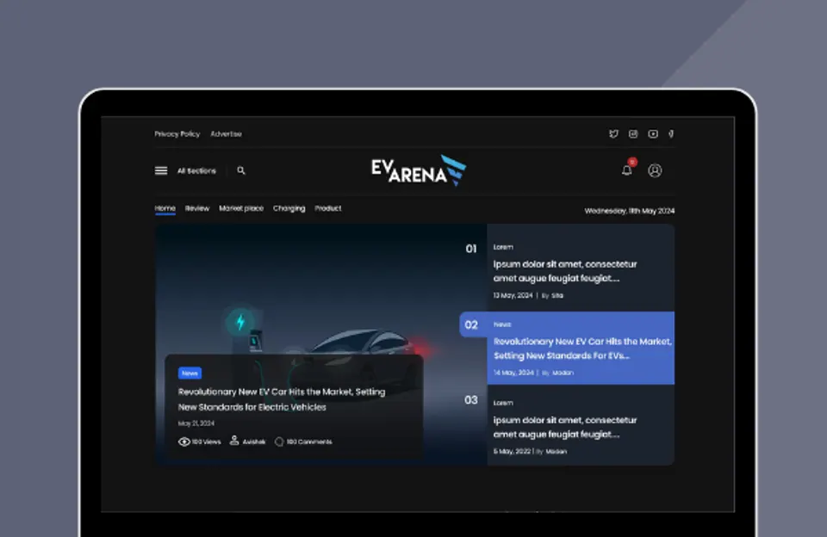Click the 5 May, 2022 date

pos(512,451)
